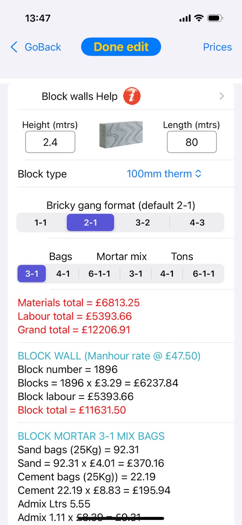Edit the Height (mtrs) field
242x525 pixels.
(x=50, y=142)
